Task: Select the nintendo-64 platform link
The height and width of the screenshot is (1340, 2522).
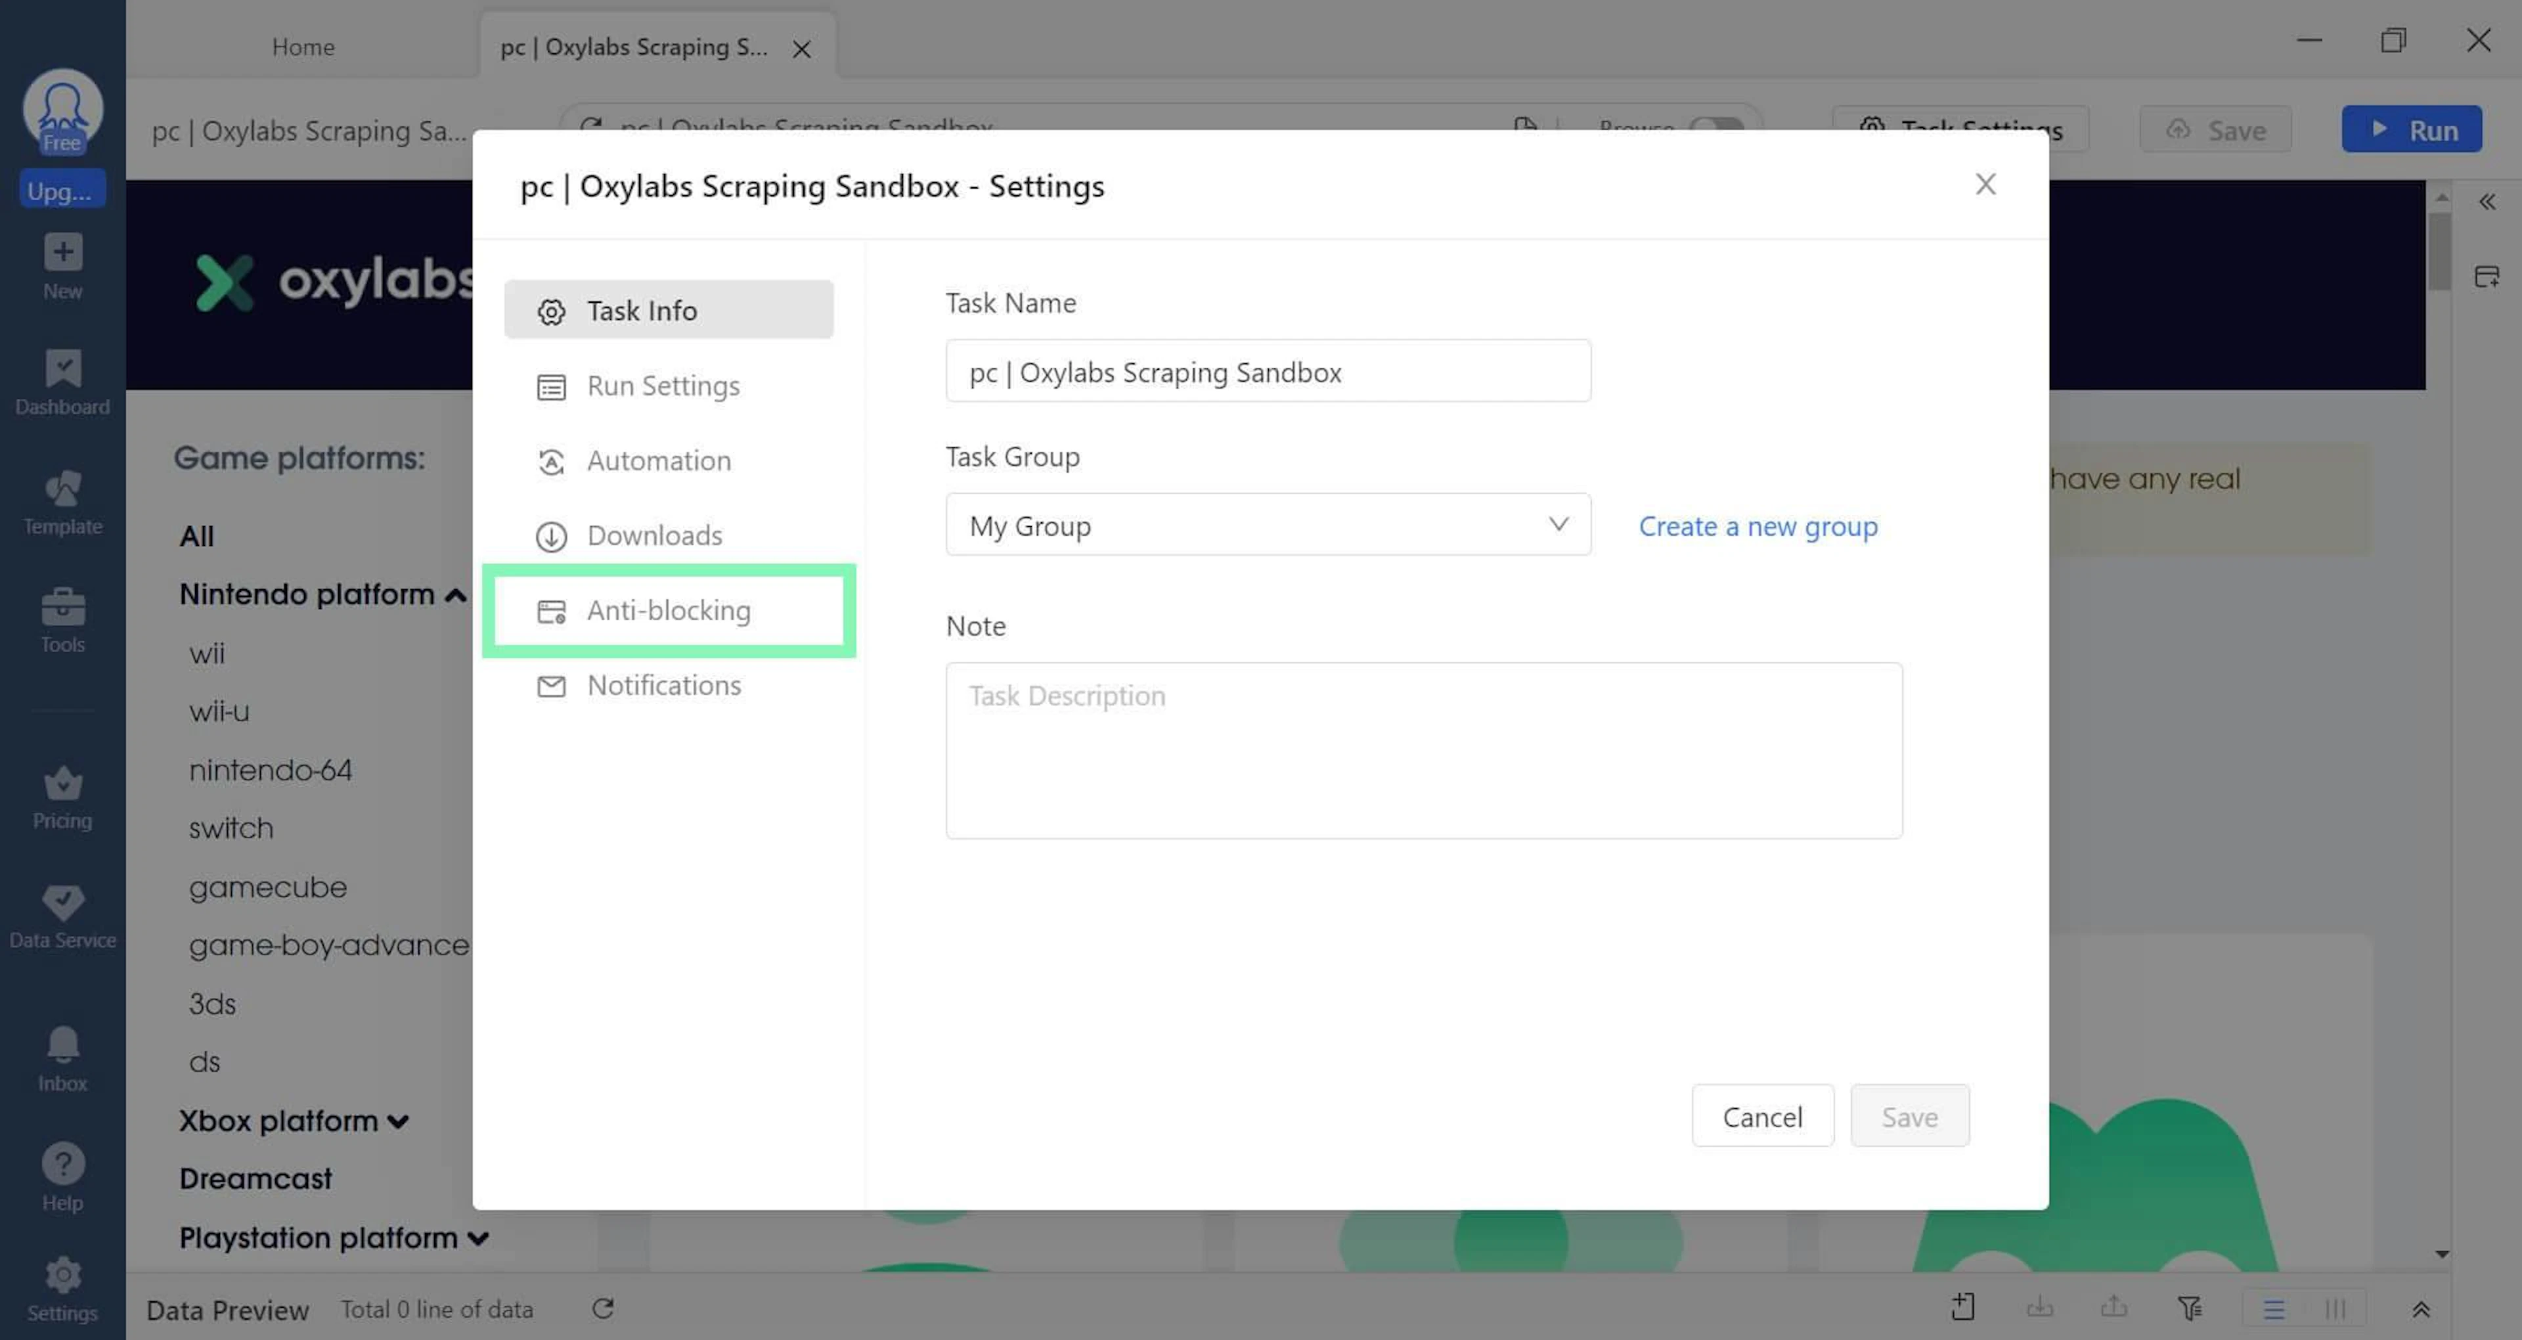Action: tap(270, 771)
